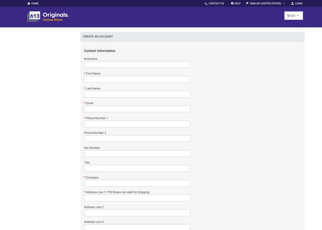Focus the Phone Number 2 field
The image size is (322, 230).
click(x=137, y=138)
